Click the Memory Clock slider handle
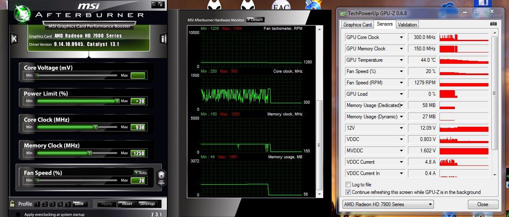This screenshot has height=217, width=509. point(89,153)
